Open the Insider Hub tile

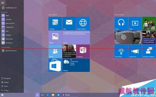click(135, 51)
